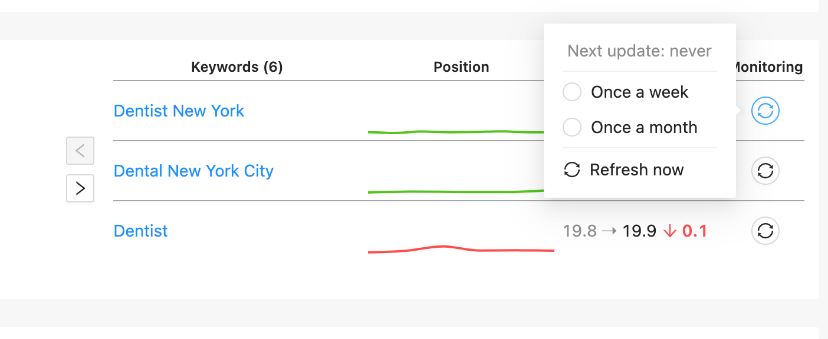The image size is (828, 339).
Task: Go to next keywords page arrow
Action: (80, 188)
